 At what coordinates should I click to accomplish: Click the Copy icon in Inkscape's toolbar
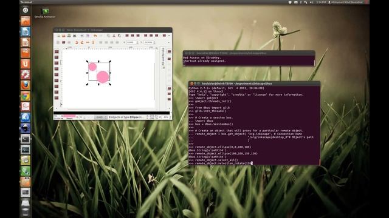tap(108, 36)
